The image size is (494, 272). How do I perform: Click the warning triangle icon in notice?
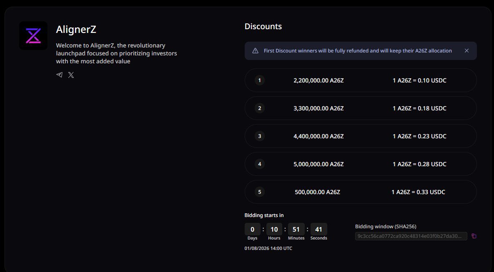tap(255, 51)
